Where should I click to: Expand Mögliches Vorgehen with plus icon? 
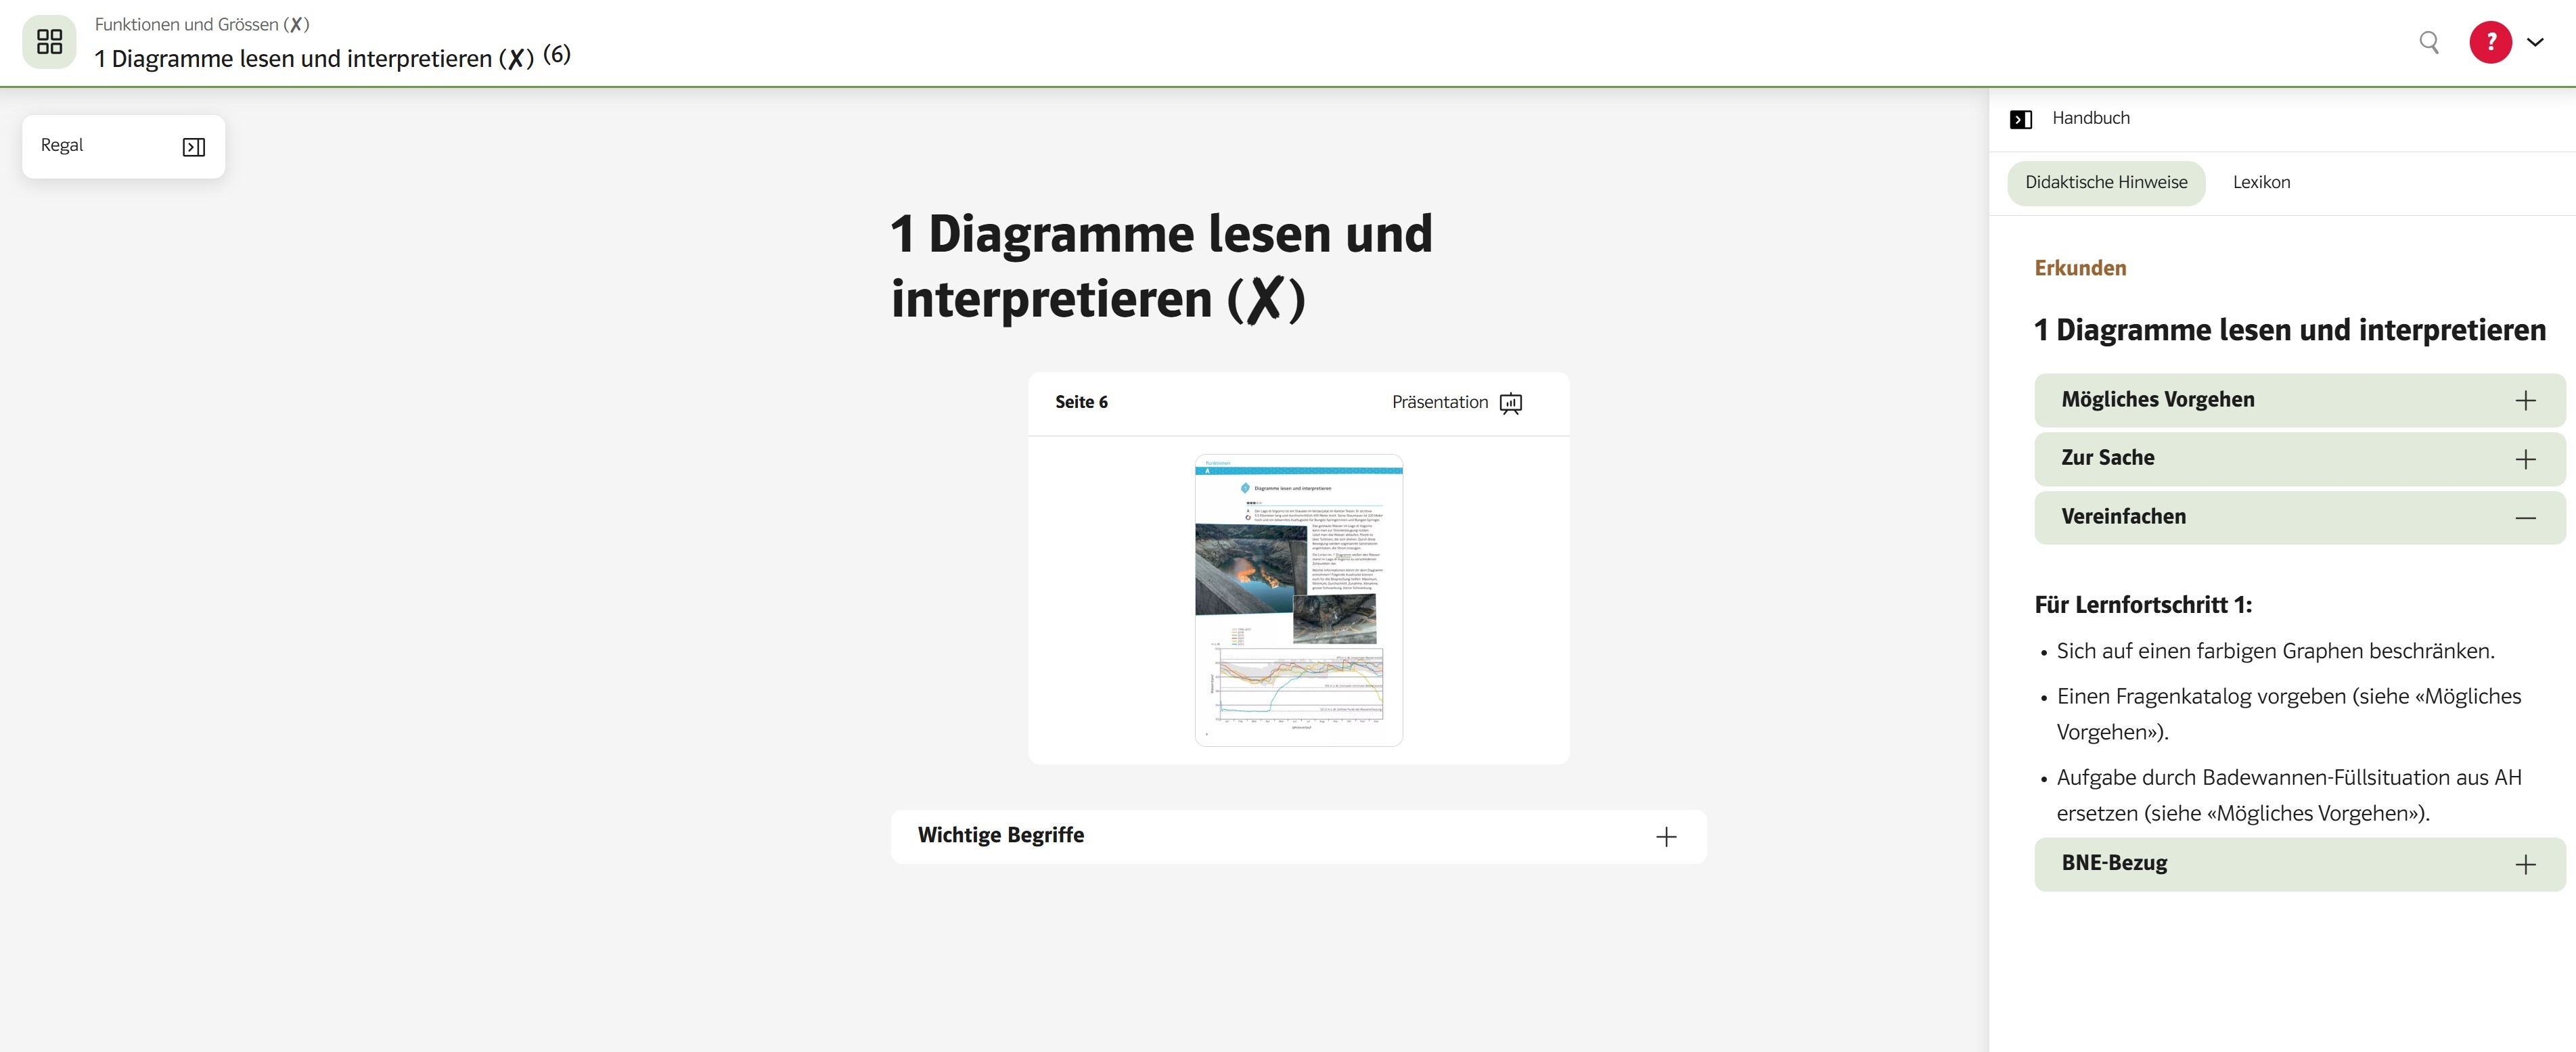(x=2525, y=400)
